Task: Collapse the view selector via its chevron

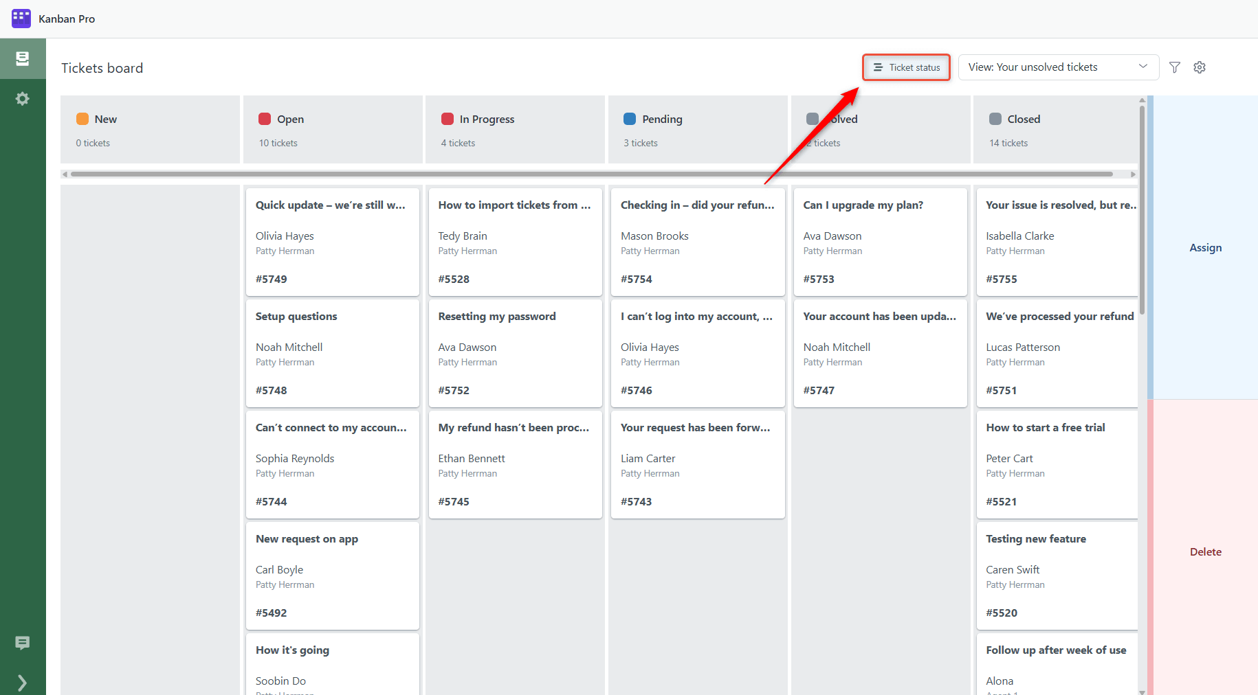Action: [1143, 67]
